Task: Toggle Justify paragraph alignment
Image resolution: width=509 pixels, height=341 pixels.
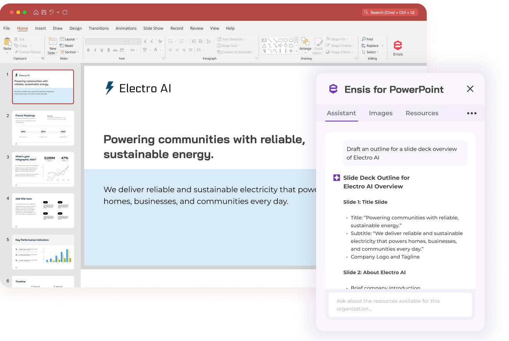Action: pyautogui.click(x=191, y=50)
